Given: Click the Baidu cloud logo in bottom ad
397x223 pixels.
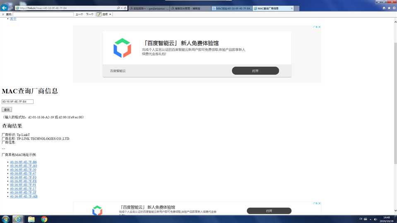Looking at the screenshot, I should pyautogui.click(x=97, y=210).
